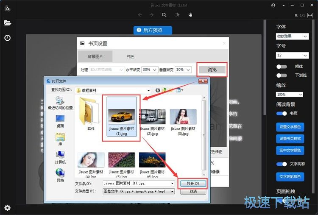
Task: Open settings gear in bottom-left corner
Action: click(x=7, y=208)
